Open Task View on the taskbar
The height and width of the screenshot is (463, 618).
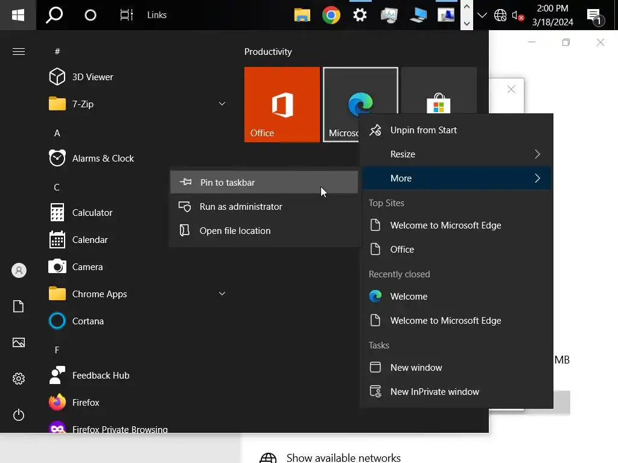126,15
